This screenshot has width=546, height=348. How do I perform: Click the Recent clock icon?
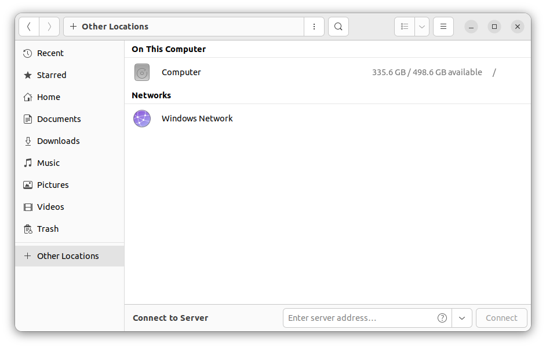click(x=27, y=53)
